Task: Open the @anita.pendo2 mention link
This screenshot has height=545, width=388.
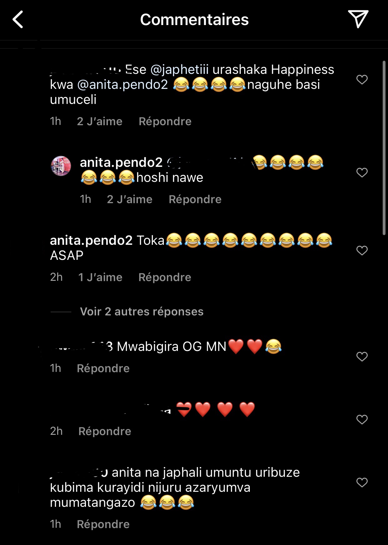Action: coord(123,85)
